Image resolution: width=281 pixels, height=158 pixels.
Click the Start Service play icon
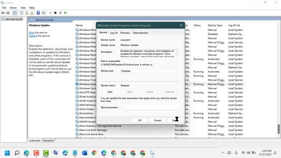click(50, 13)
